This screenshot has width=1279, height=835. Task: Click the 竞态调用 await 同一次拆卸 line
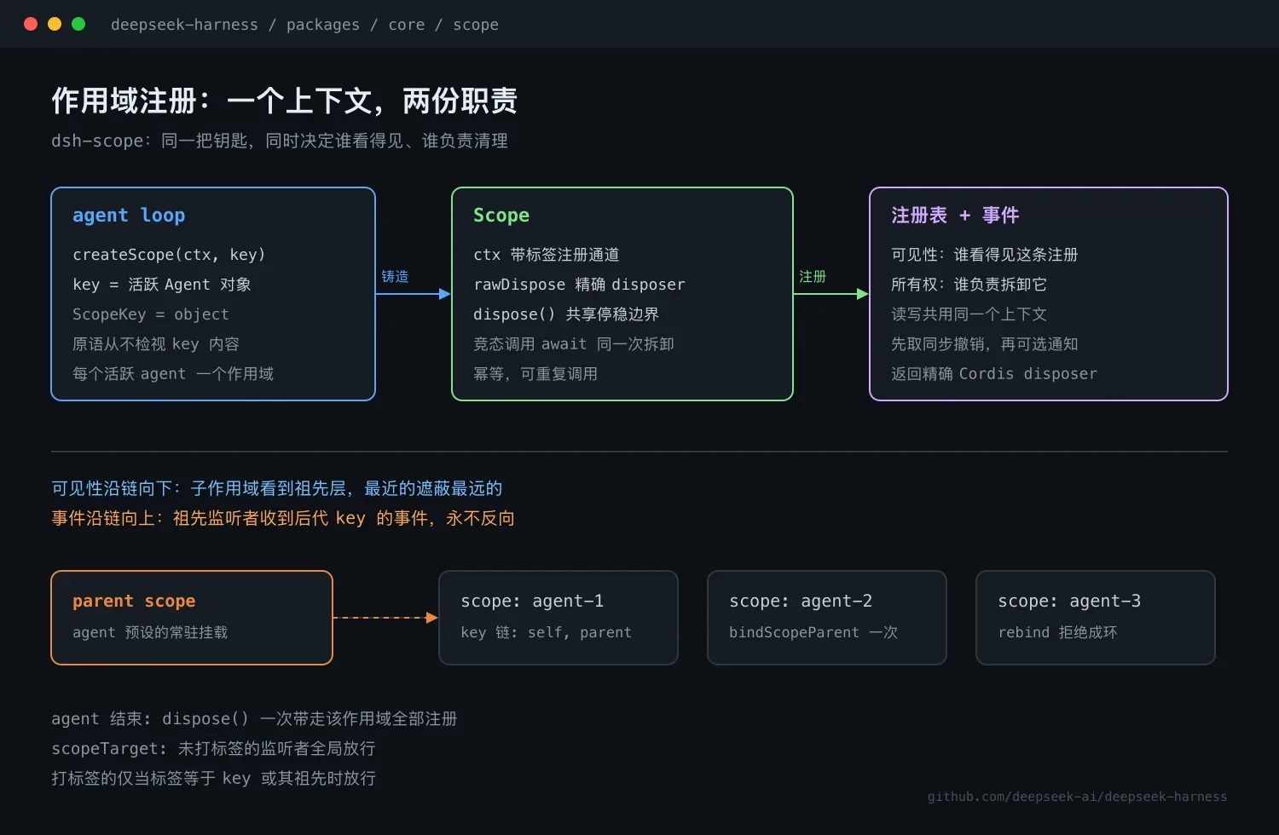574,344
